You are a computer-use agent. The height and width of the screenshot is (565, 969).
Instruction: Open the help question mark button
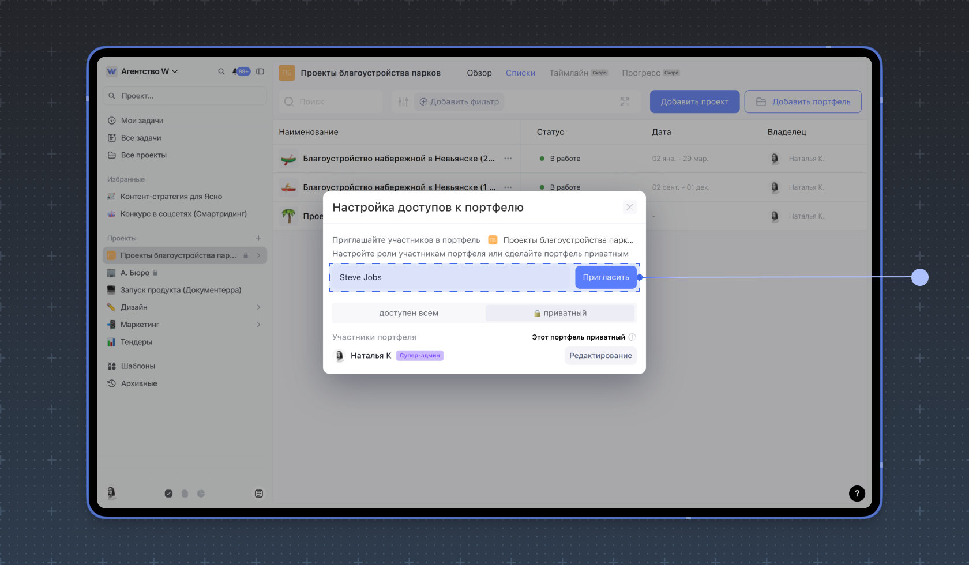point(857,493)
